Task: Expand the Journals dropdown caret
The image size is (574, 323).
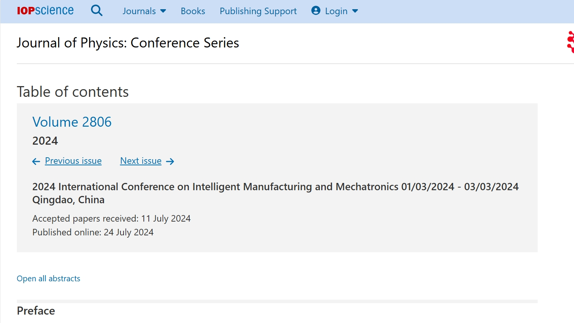Action: [163, 11]
